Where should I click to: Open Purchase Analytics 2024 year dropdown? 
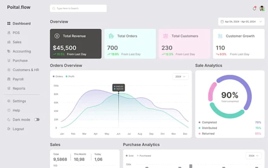(254, 156)
